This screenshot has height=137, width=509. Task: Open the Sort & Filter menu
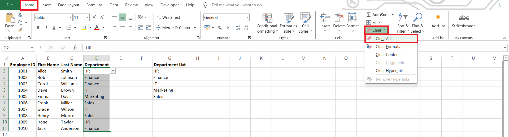403,23
